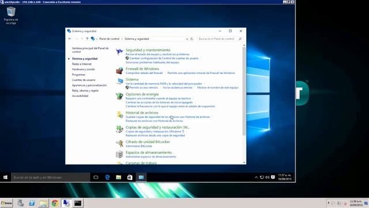Click Buscar en la web y en Windows box

point(51,177)
